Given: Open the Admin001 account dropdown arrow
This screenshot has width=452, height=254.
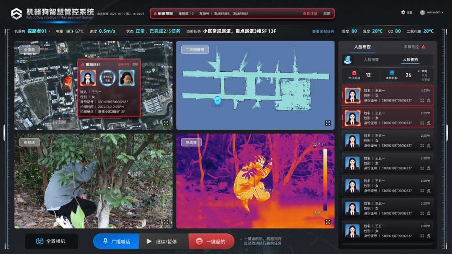Looking at the screenshot, I should 442,13.
